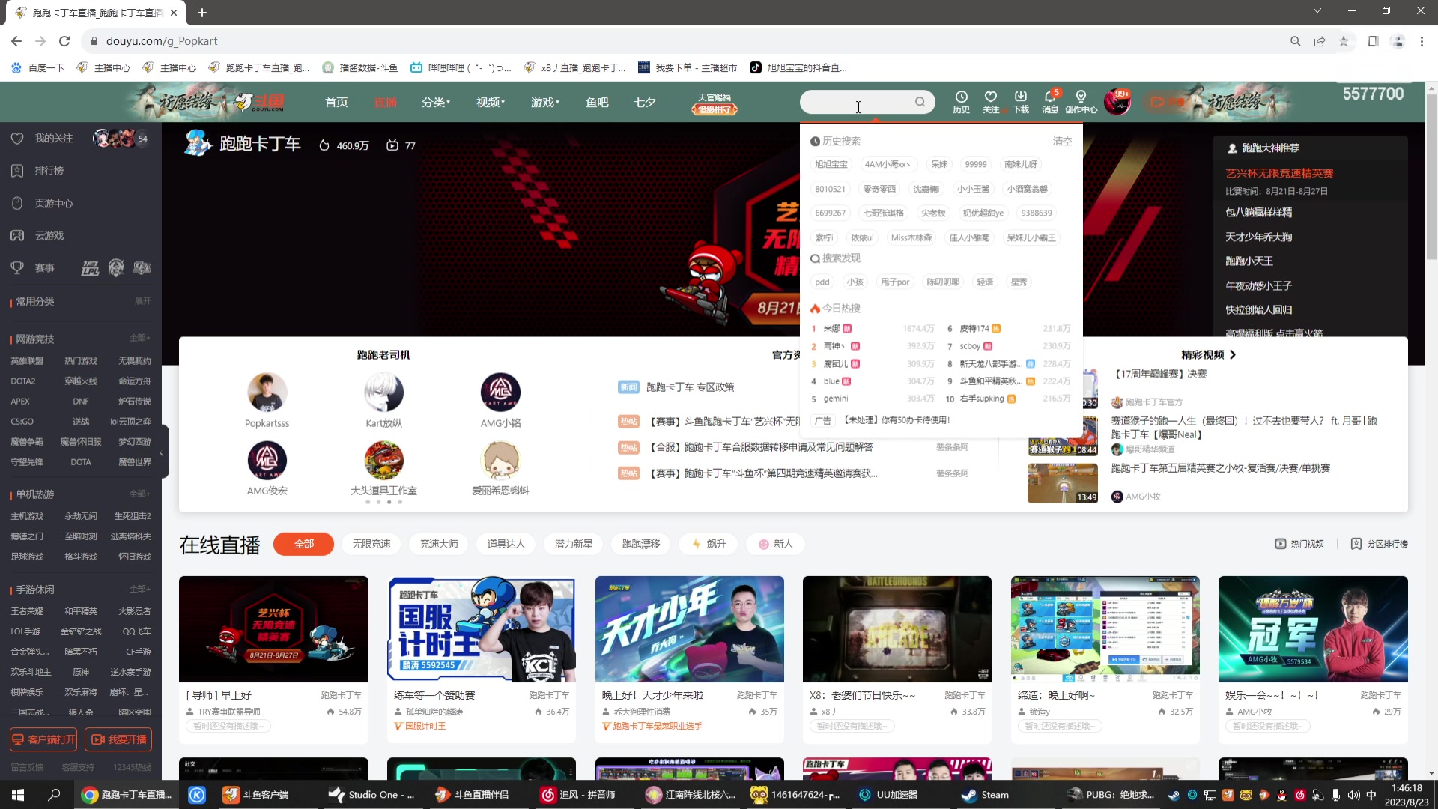Select 潜力新星 filter tab
The width and height of the screenshot is (1438, 809).
tap(574, 545)
